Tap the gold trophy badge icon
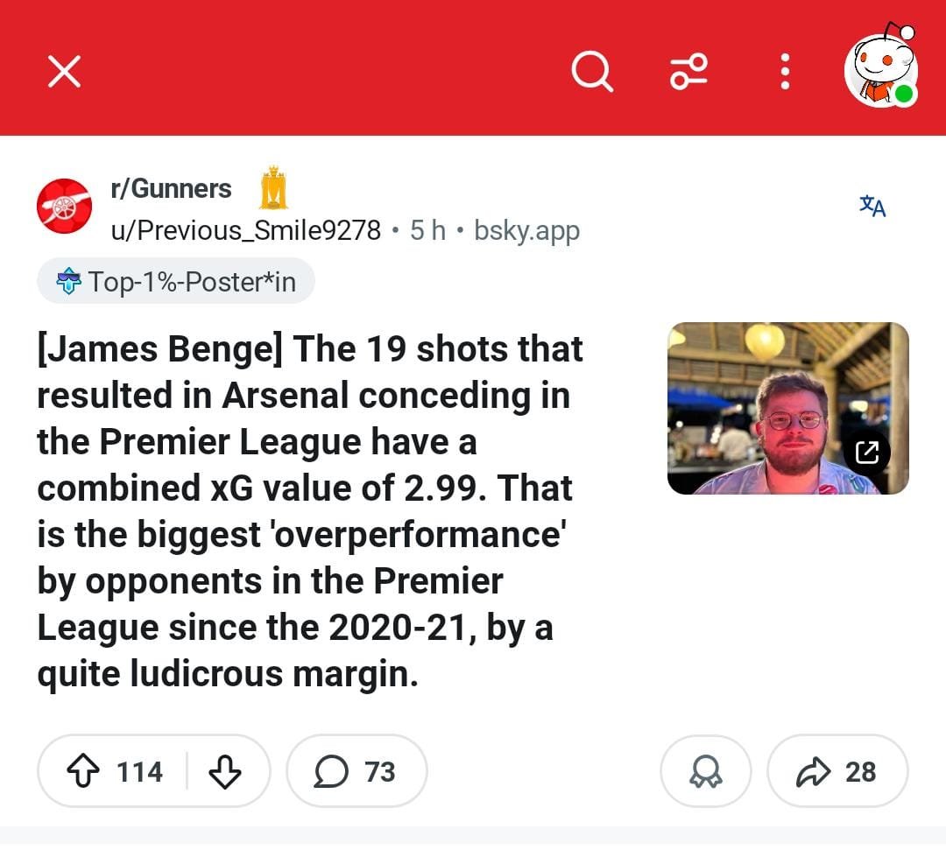This screenshot has width=946, height=850. tap(273, 186)
